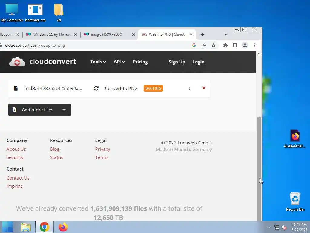Click the Convert to PNG label
310x233 pixels.
pyautogui.click(x=121, y=88)
